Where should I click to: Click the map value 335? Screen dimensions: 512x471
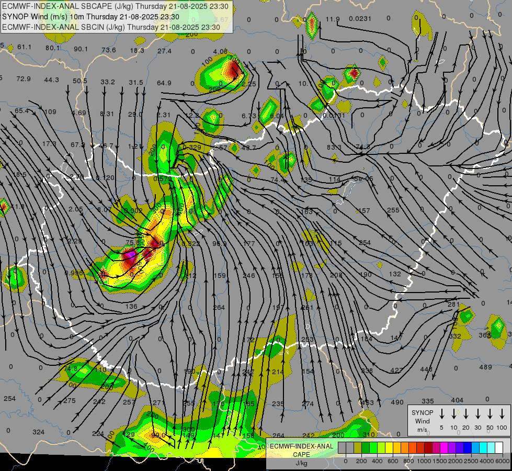427,401
